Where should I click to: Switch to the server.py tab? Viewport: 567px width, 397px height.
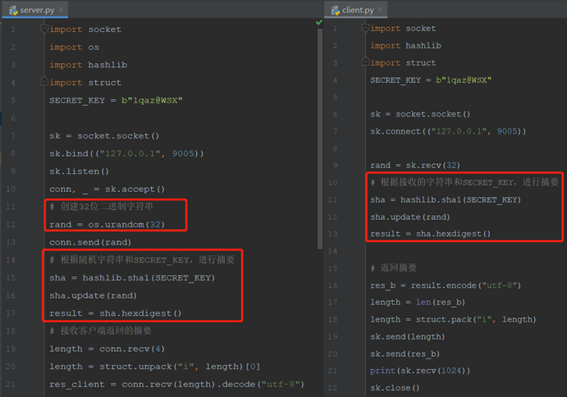pos(34,10)
